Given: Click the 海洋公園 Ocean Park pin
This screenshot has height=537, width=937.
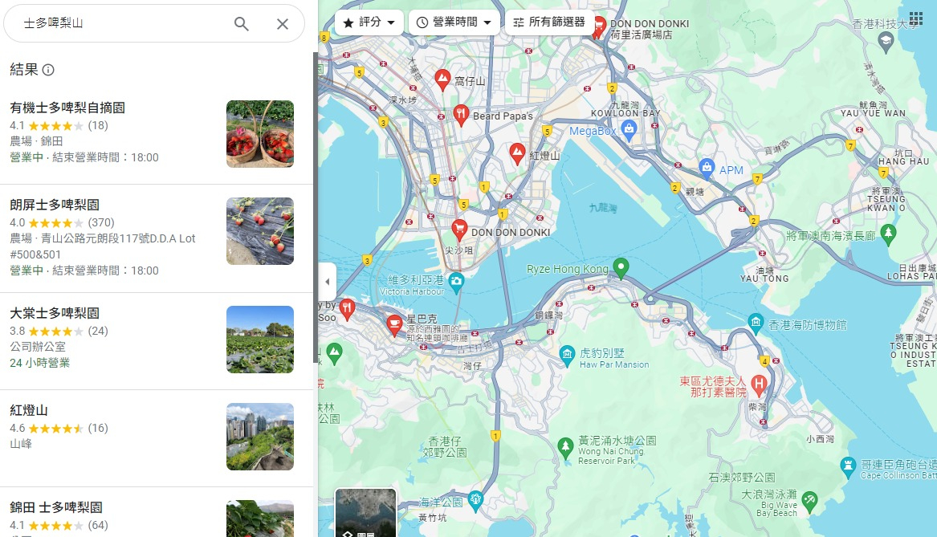Looking at the screenshot, I should 475,501.
